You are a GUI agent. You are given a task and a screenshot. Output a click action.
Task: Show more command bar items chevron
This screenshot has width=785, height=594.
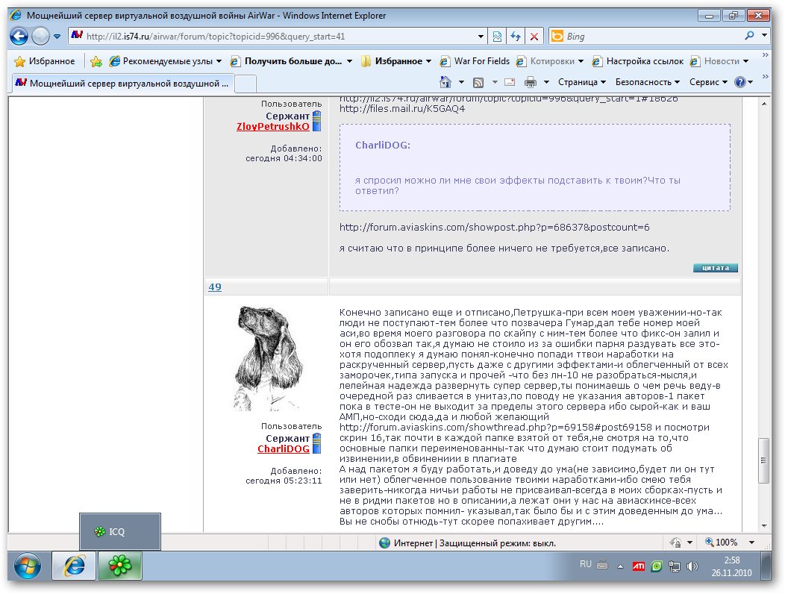(x=765, y=77)
